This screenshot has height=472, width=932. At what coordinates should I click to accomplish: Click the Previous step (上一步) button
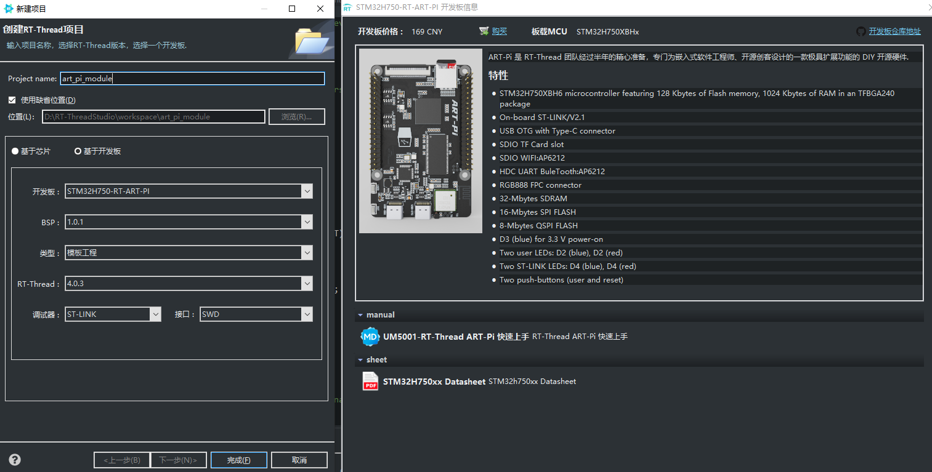(122, 460)
